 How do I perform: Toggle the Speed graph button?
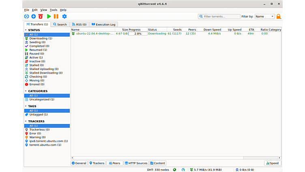(x=272, y=163)
